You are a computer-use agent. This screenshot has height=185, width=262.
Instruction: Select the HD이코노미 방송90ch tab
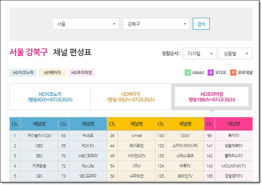(50, 97)
